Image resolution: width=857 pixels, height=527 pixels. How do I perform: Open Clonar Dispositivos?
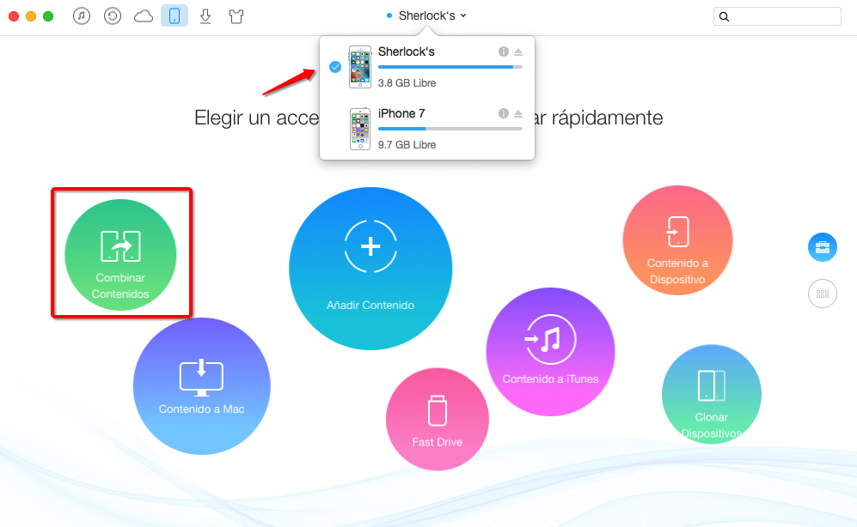712,394
